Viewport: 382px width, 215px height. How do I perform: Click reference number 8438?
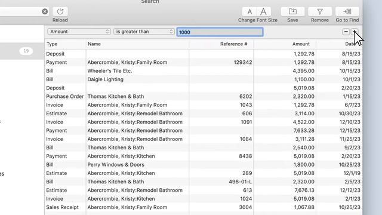245,156
